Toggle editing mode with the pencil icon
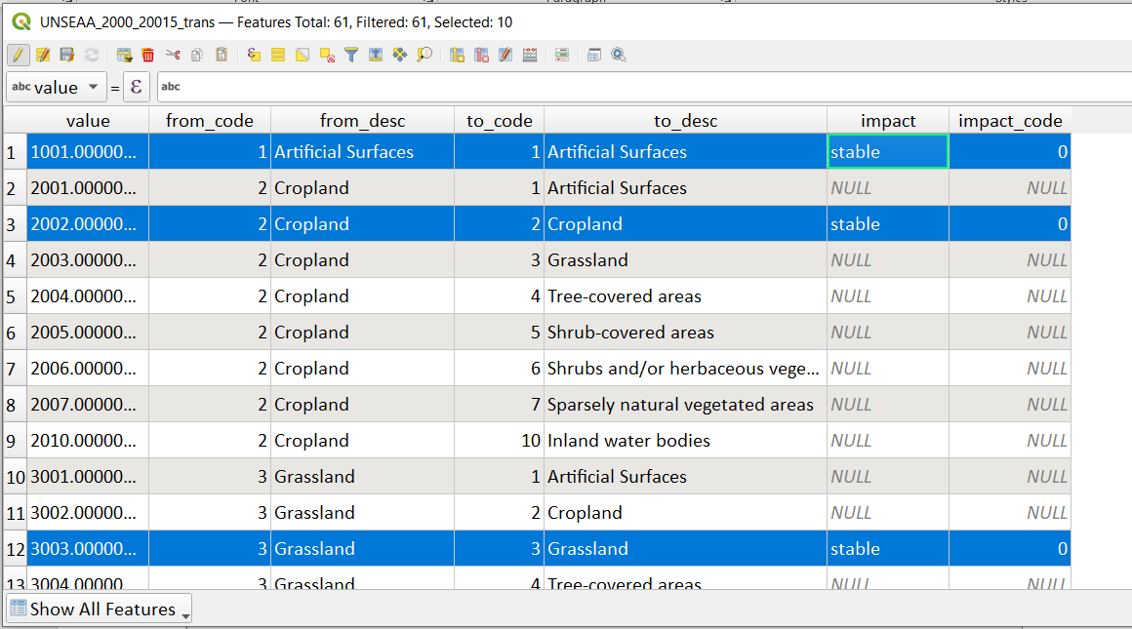The image size is (1132, 629). (x=18, y=55)
